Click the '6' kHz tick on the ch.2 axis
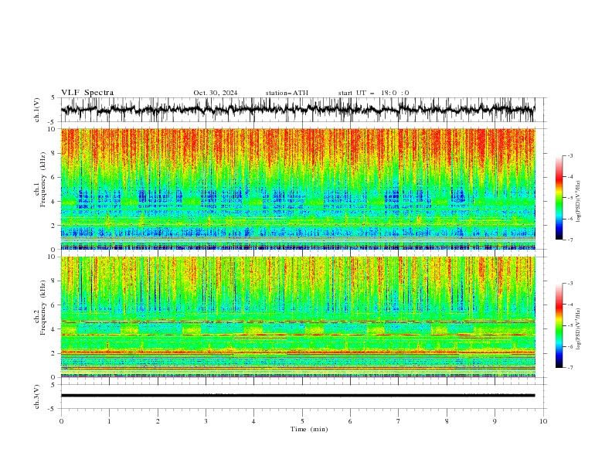The height and width of the screenshot is (473, 612). [54, 305]
